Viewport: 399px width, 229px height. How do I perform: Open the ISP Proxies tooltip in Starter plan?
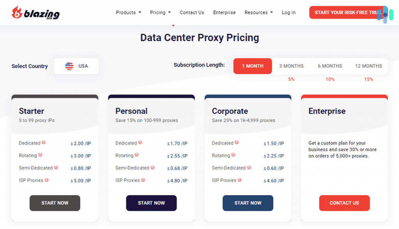(x=47, y=180)
